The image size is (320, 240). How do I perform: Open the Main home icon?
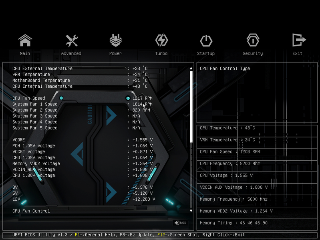[25, 40]
